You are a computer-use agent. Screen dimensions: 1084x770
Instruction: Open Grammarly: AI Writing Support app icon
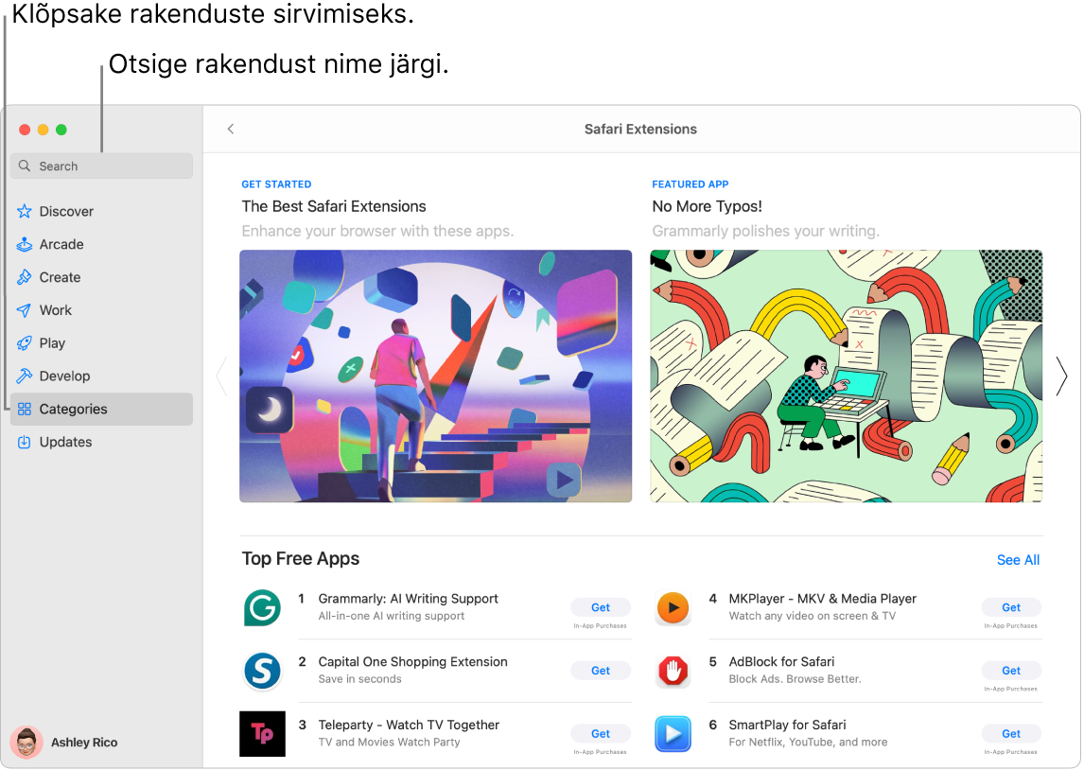point(262,608)
